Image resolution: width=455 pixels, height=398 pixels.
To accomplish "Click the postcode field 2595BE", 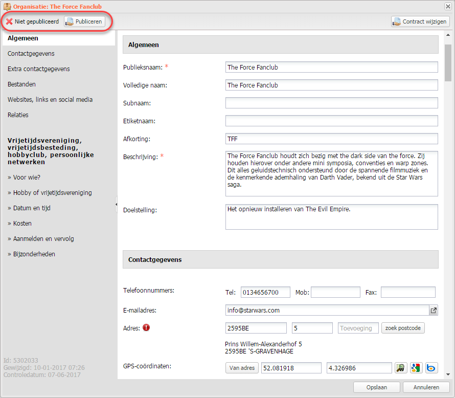I will coord(256,328).
